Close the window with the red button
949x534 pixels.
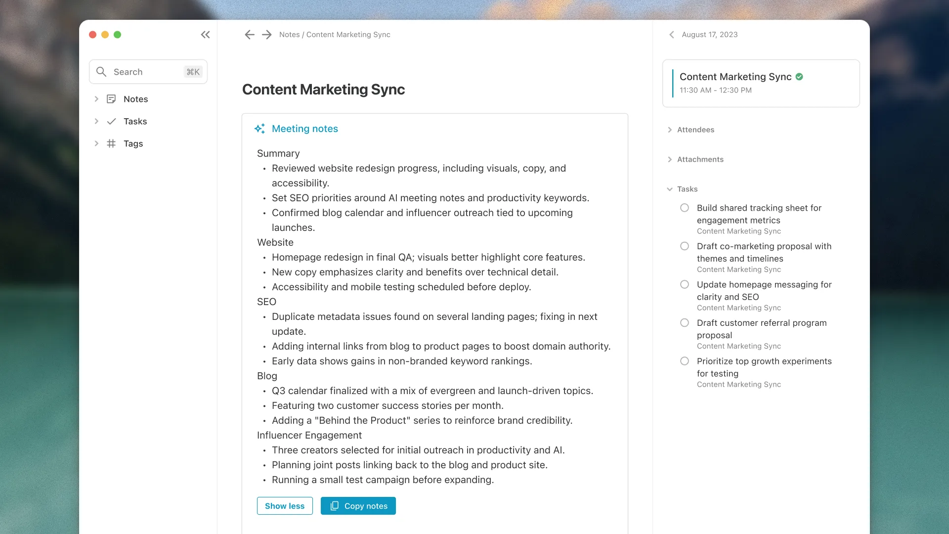coord(92,35)
